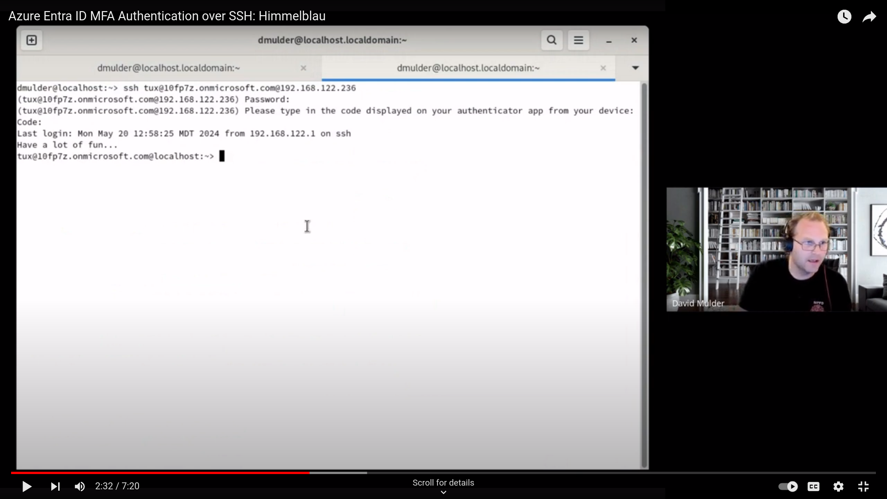887x499 pixels.
Task: Share the video with the arrow icon
Action: [x=869, y=17]
